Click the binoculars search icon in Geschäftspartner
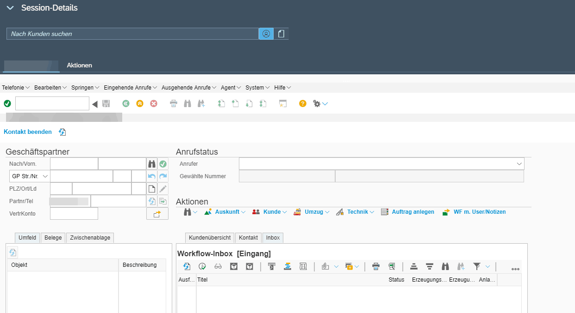 151,164
